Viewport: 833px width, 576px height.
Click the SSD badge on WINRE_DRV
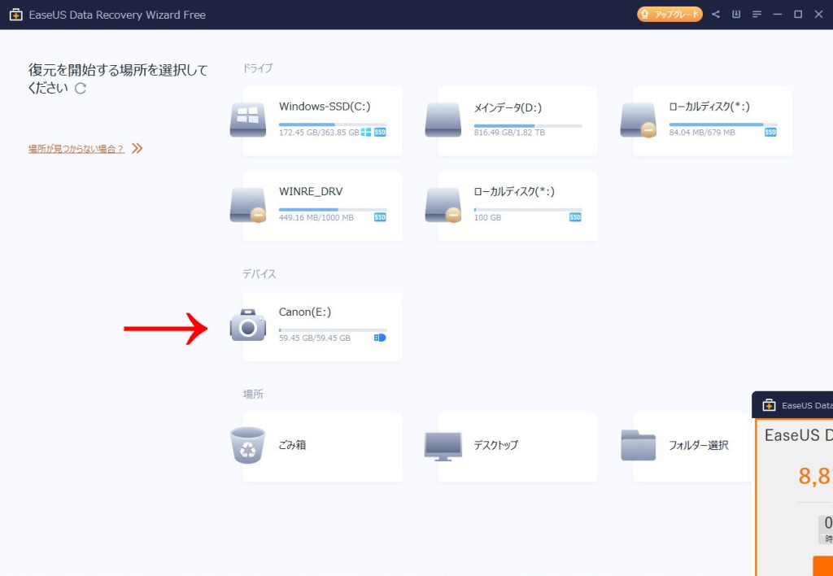click(380, 217)
